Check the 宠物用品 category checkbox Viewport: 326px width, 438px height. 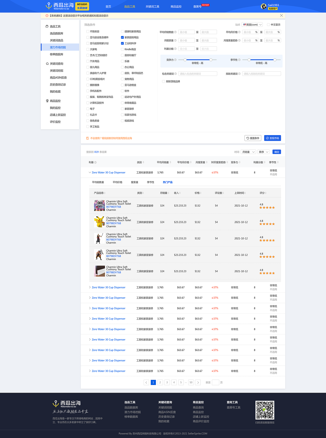pos(122,79)
